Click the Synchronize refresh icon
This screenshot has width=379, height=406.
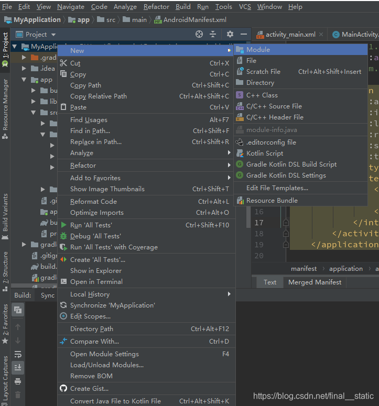[63, 305]
